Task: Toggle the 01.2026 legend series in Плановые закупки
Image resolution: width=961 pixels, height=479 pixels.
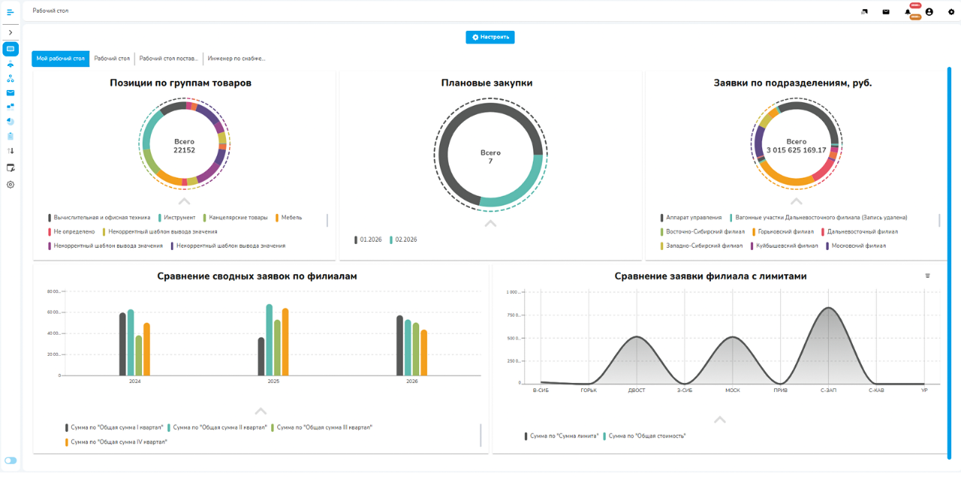Action: coord(369,239)
